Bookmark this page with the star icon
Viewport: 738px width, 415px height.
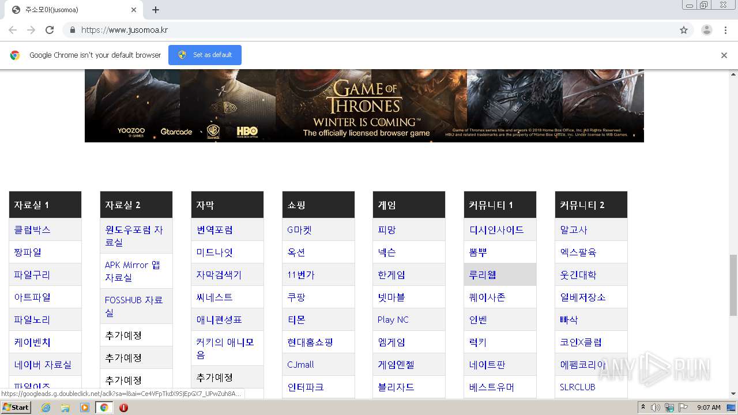[684, 30]
